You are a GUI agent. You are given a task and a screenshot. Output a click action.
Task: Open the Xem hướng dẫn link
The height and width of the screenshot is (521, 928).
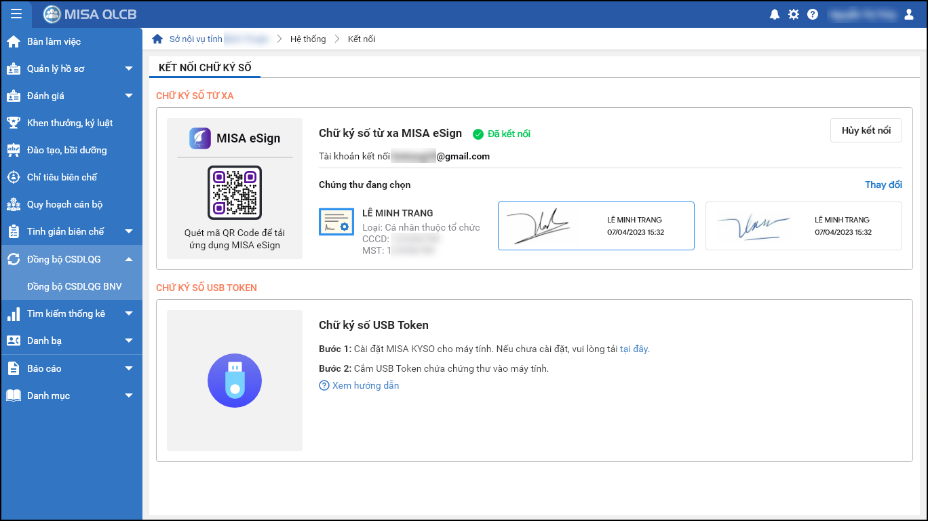(x=366, y=385)
